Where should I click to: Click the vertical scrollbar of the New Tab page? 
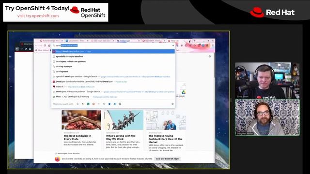tap(214, 65)
